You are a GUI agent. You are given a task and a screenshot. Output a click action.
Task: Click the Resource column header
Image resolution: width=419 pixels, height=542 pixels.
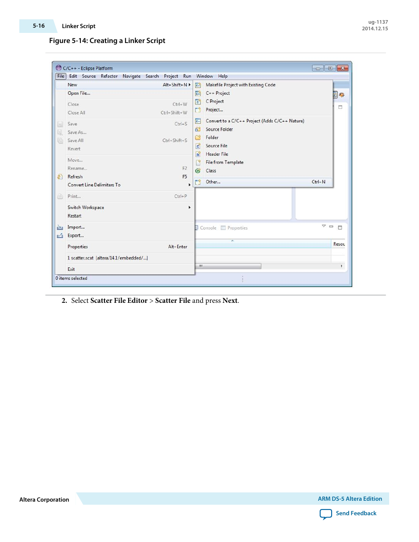click(339, 244)
